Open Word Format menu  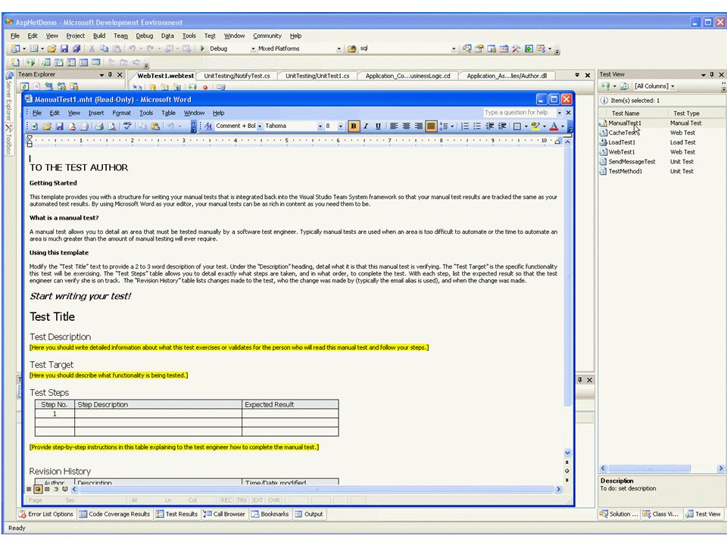tap(121, 113)
